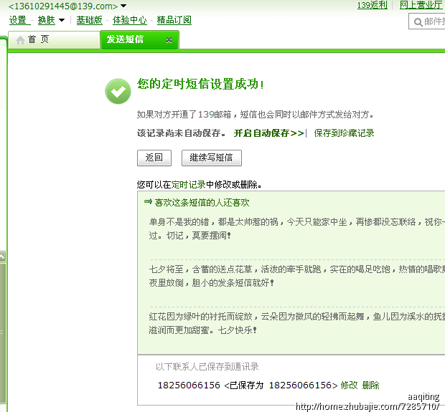Open 设置 settings link
This screenshot has width=445, height=412.
click(x=19, y=20)
